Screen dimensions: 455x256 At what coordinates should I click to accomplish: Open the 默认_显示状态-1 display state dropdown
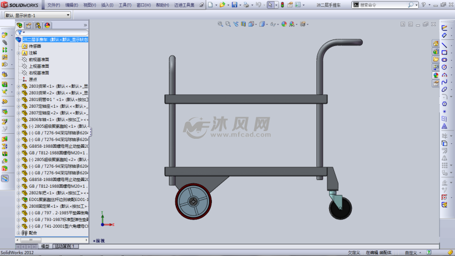[x=37, y=15]
